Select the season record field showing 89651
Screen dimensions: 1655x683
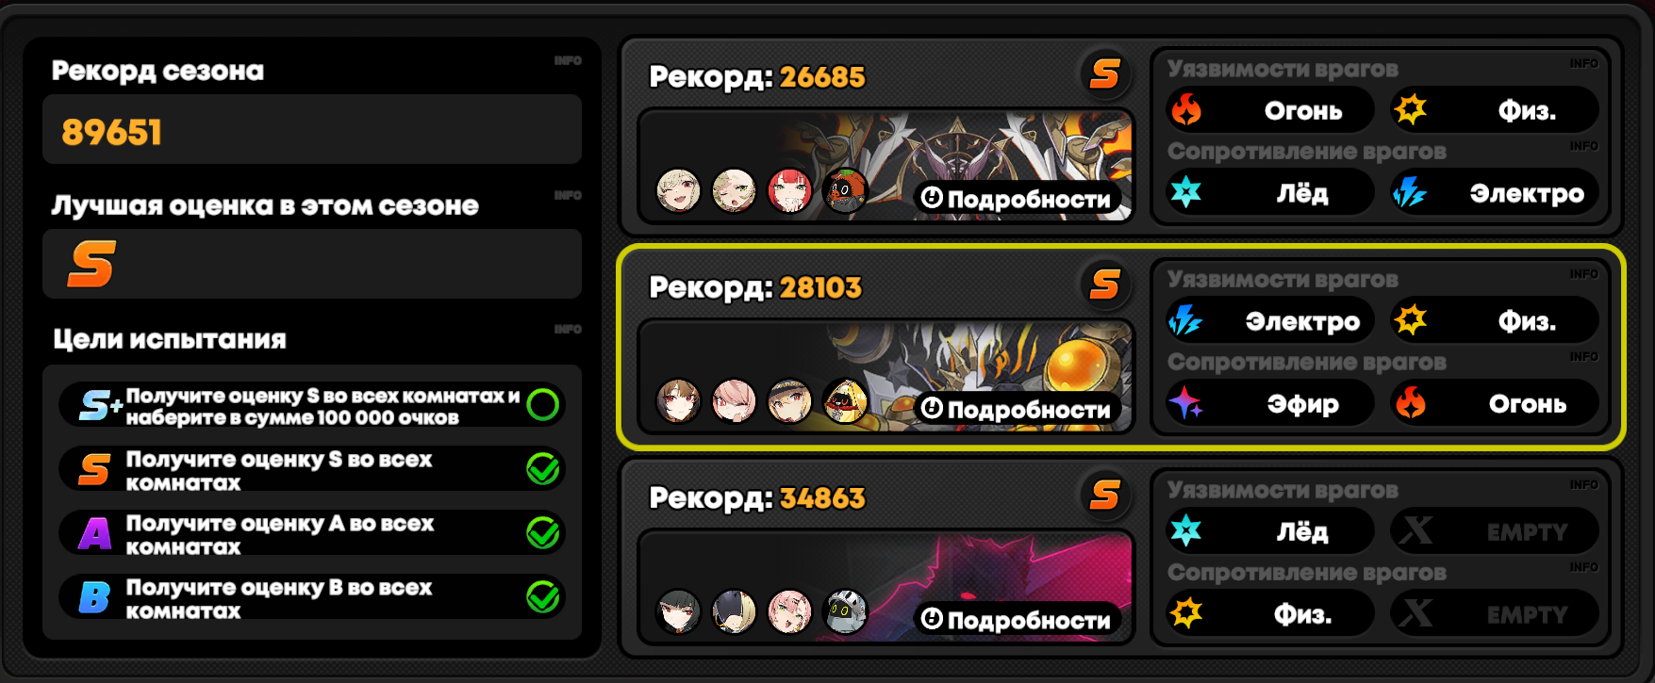coord(312,130)
